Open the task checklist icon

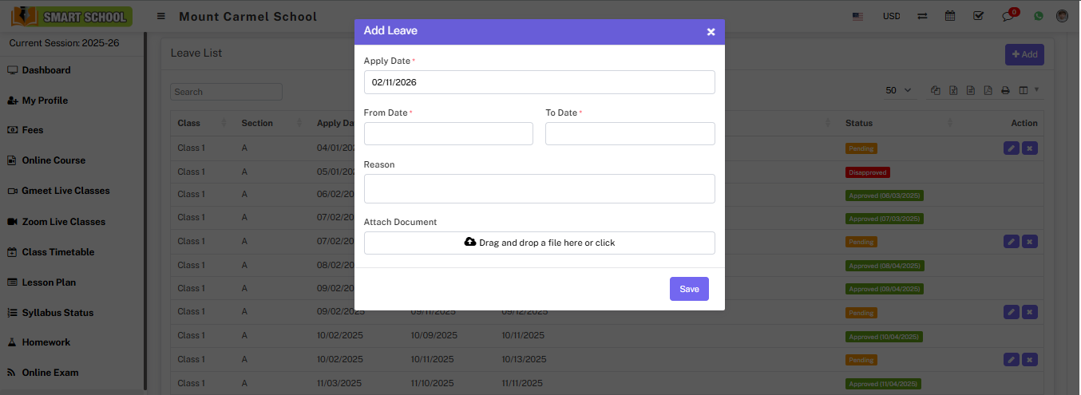(978, 16)
